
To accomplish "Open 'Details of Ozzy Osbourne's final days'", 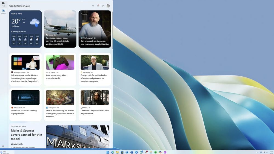I will [x=95, y=112].
